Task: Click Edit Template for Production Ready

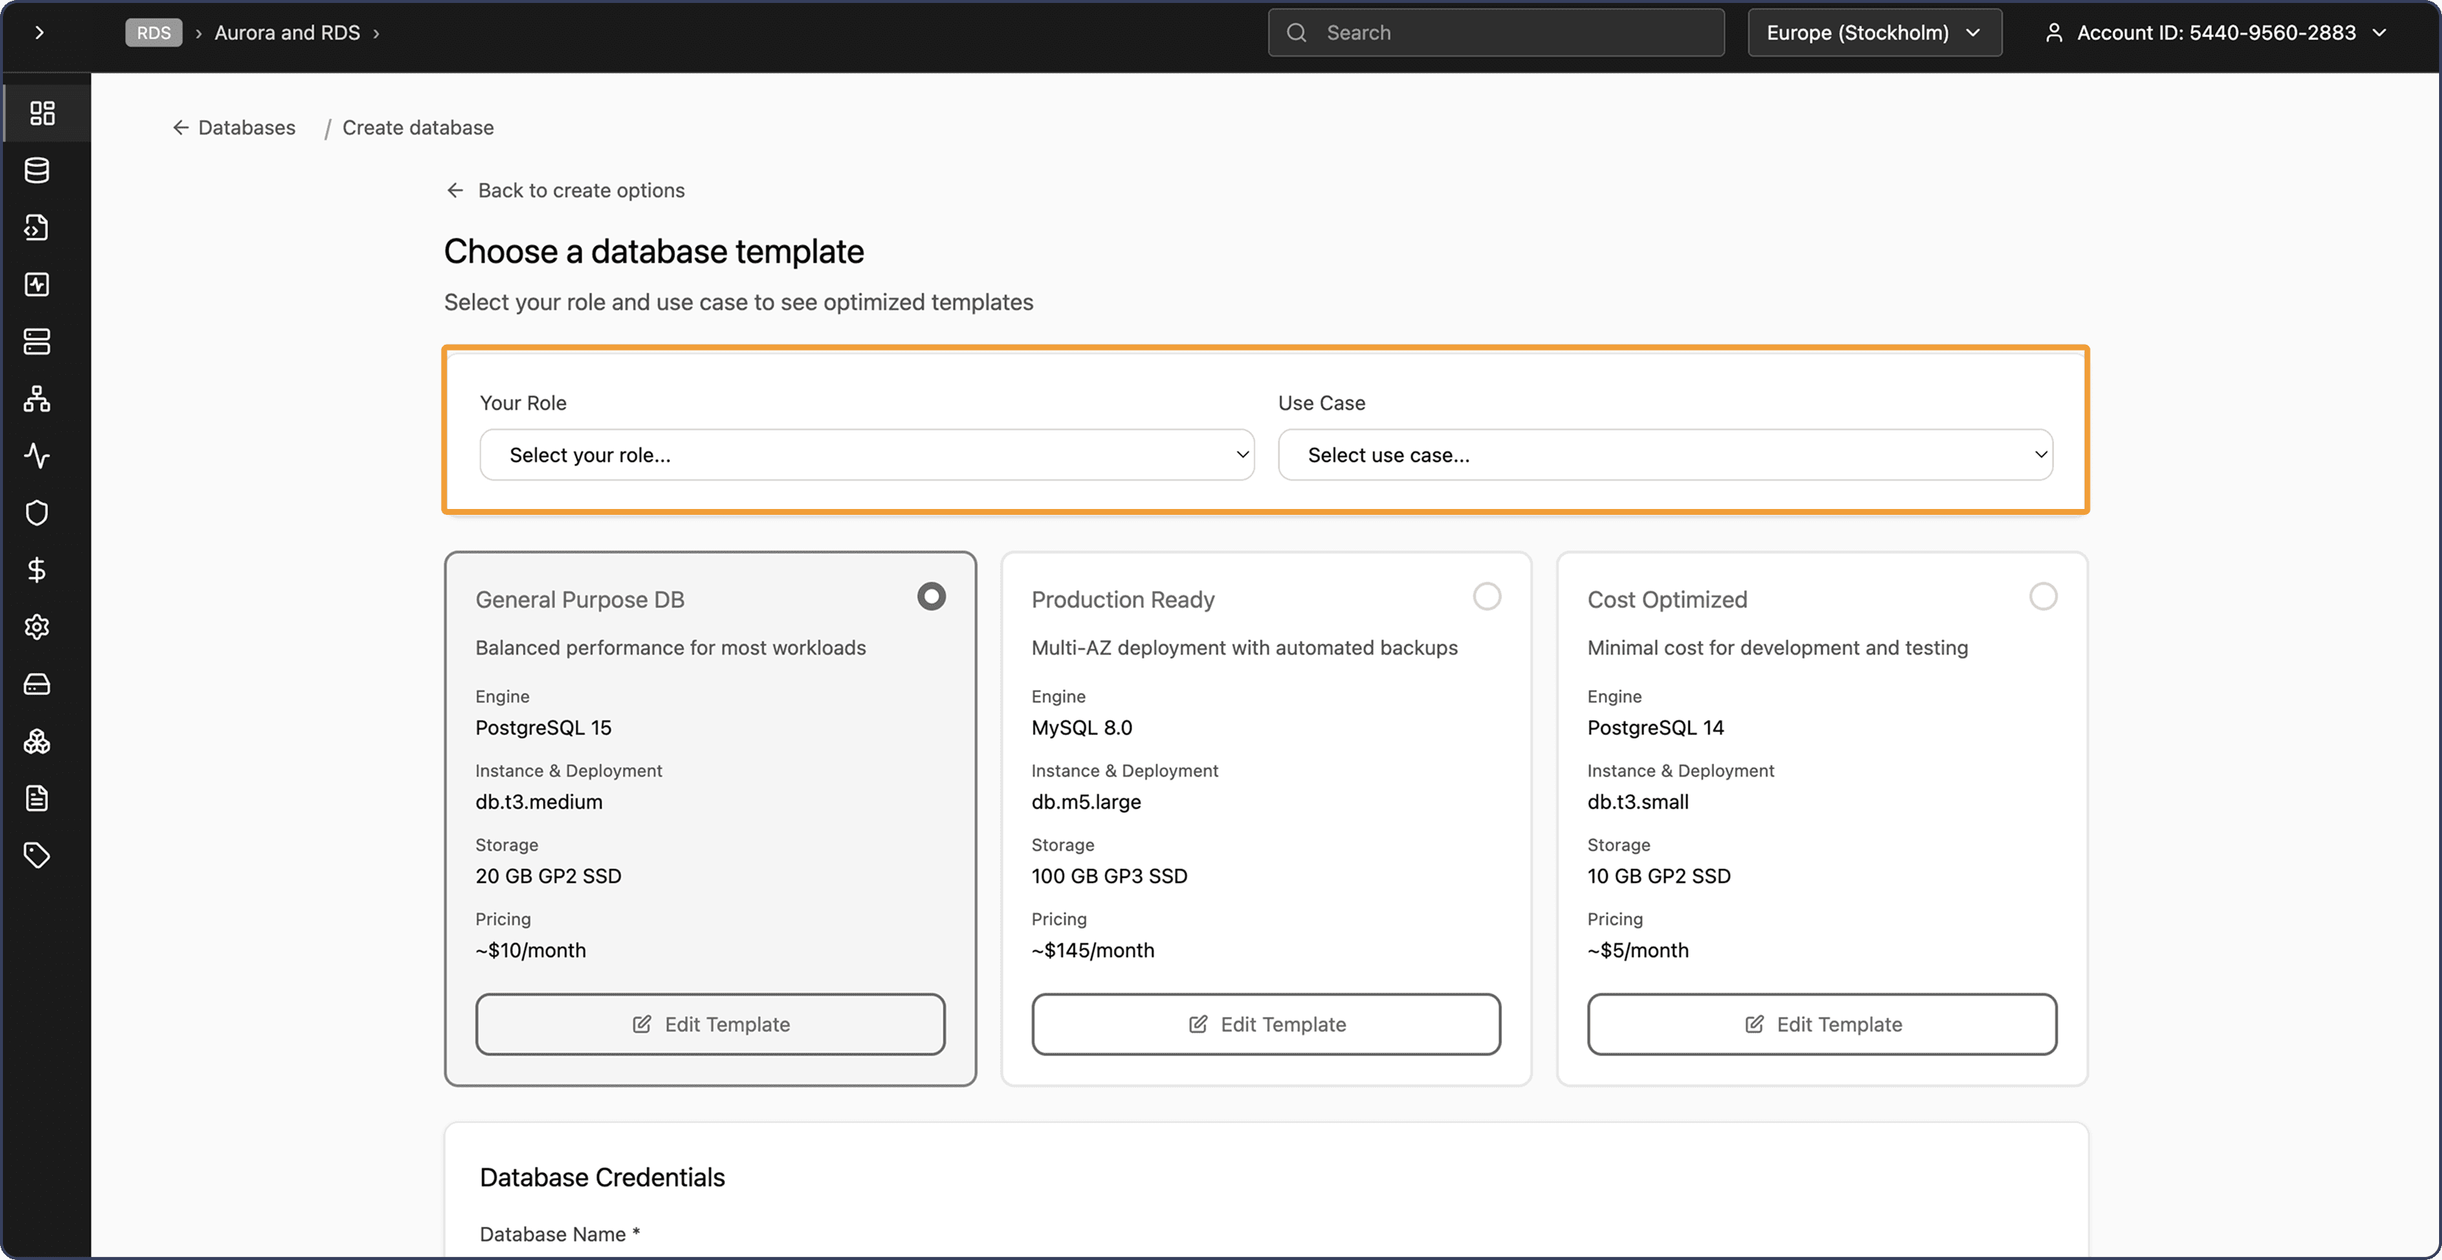Action: click(1266, 1024)
